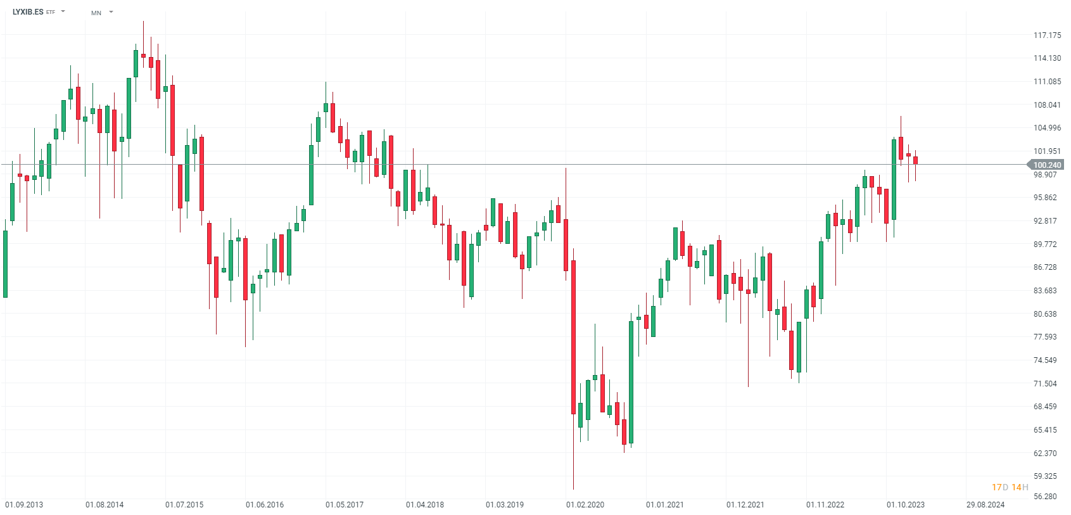Select the MN timeframe label
The image size is (1071, 515).
point(96,13)
